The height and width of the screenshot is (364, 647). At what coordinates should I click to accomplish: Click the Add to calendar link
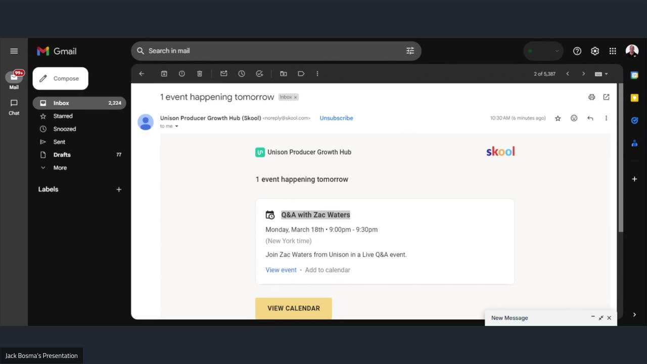[x=328, y=270]
